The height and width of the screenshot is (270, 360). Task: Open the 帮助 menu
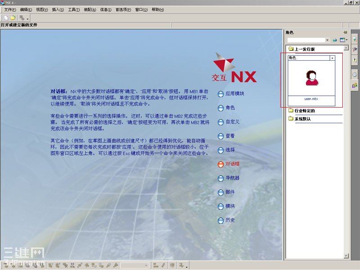point(157,9)
